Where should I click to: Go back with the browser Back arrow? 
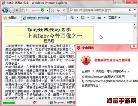pyautogui.click(x=5, y=10)
